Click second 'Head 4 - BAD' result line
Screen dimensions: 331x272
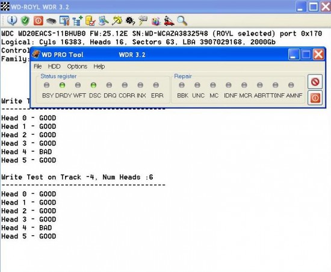tap(26, 227)
